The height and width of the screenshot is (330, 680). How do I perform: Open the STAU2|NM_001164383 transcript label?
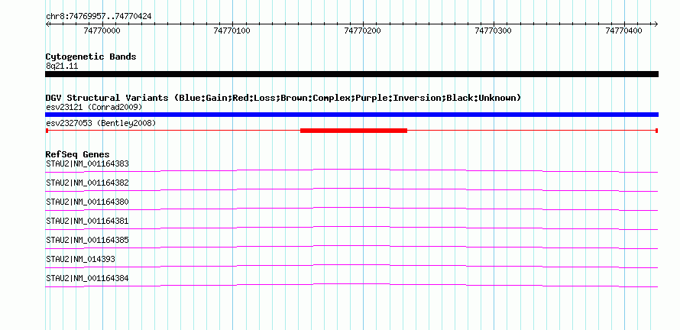[87, 164]
